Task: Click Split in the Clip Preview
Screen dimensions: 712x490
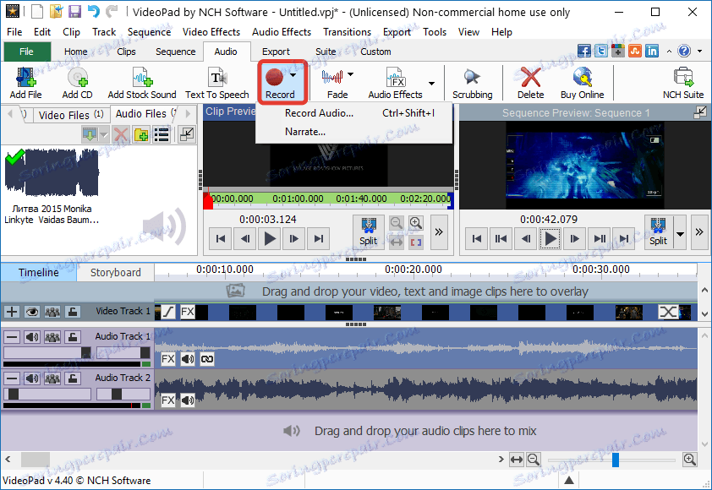Action: tap(368, 230)
